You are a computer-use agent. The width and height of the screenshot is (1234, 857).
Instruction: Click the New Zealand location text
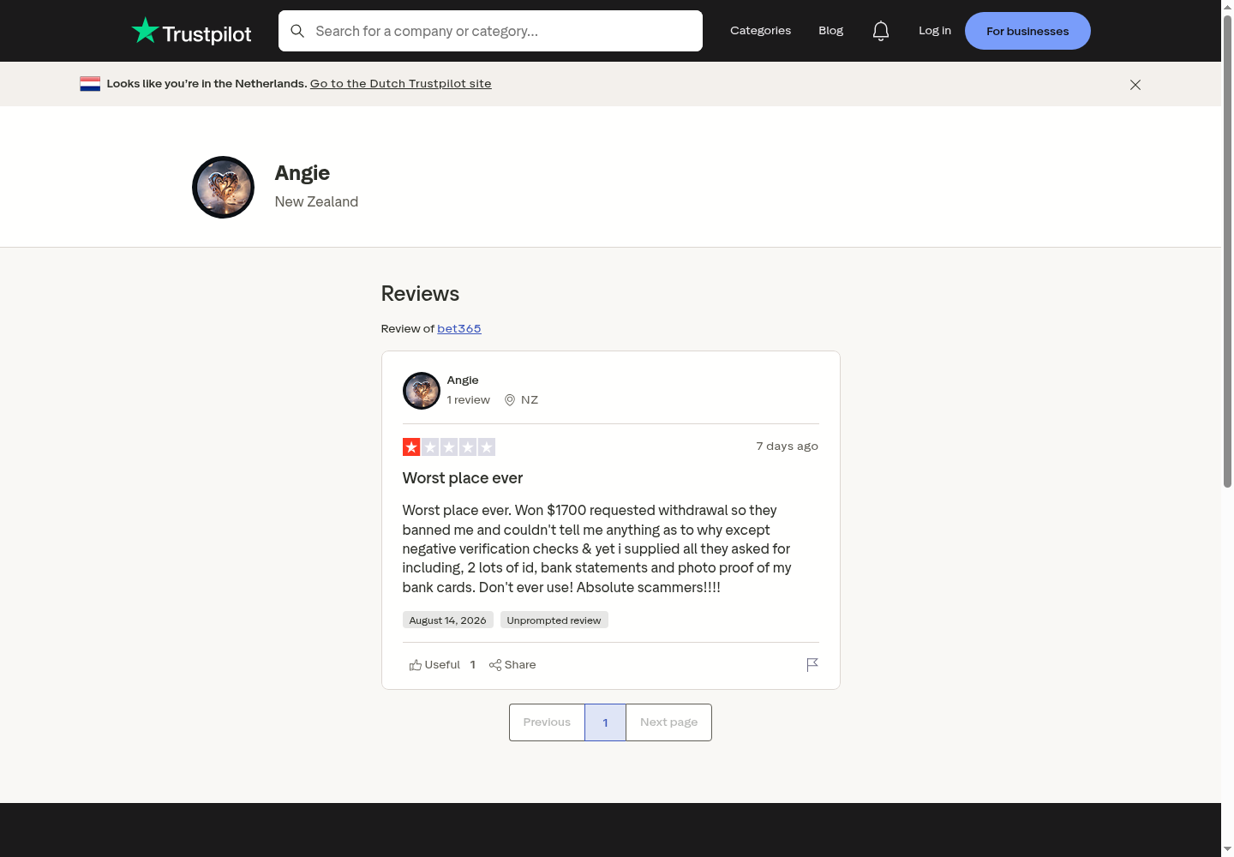pos(316,202)
